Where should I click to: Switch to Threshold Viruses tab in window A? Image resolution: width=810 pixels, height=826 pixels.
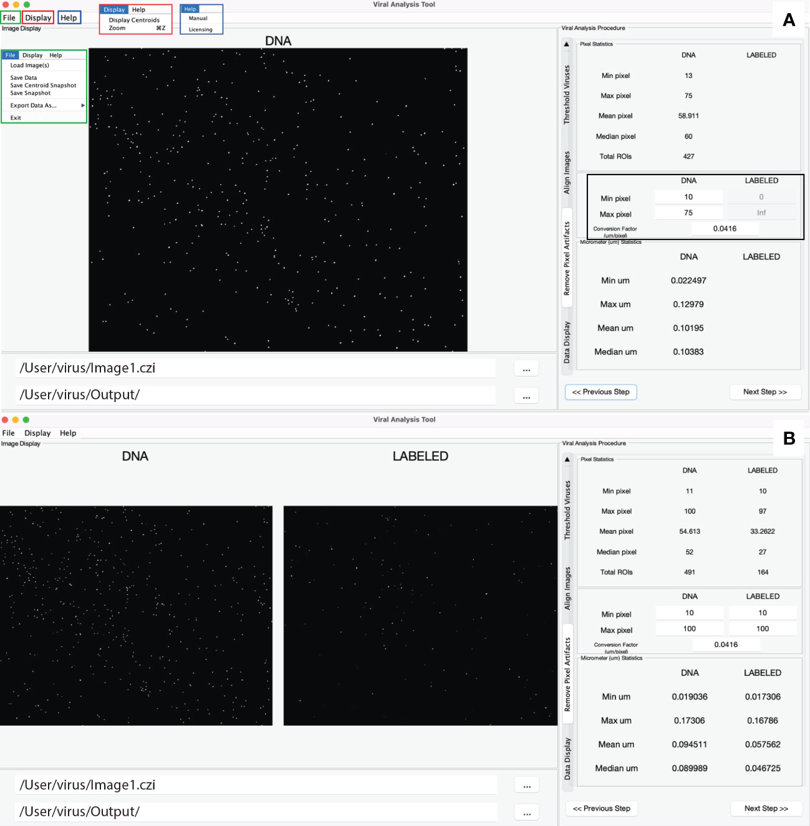pos(567,95)
